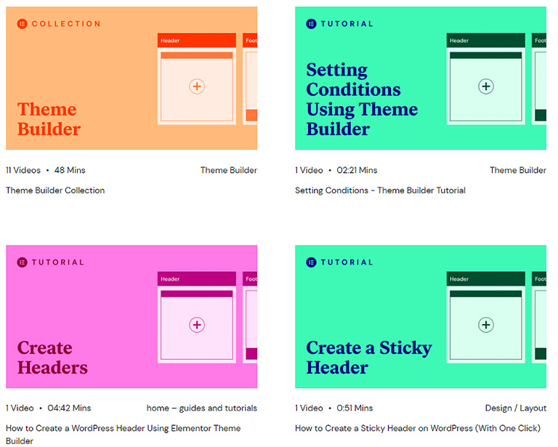Select home – guides and tutorials category
The image size is (558, 447).
tap(201, 408)
